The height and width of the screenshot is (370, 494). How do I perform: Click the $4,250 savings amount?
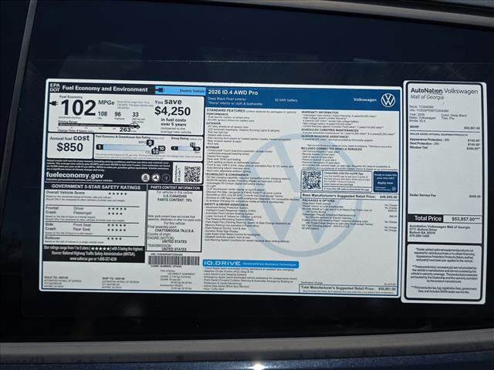[x=172, y=111]
